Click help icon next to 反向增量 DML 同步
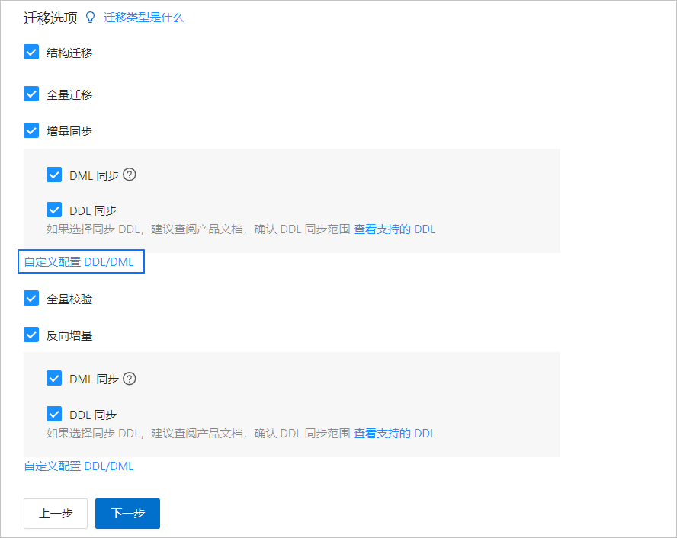This screenshot has height=538, width=677. pos(130,379)
